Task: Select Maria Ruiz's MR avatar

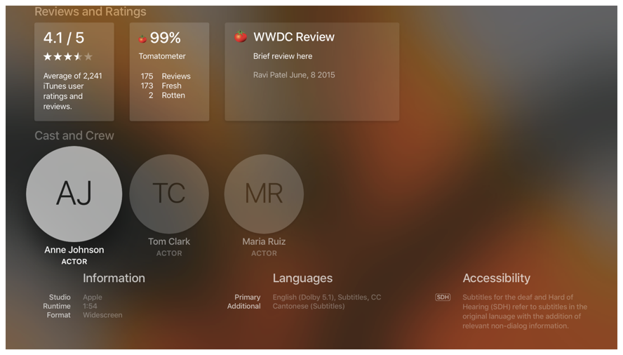Action: [x=264, y=194]
